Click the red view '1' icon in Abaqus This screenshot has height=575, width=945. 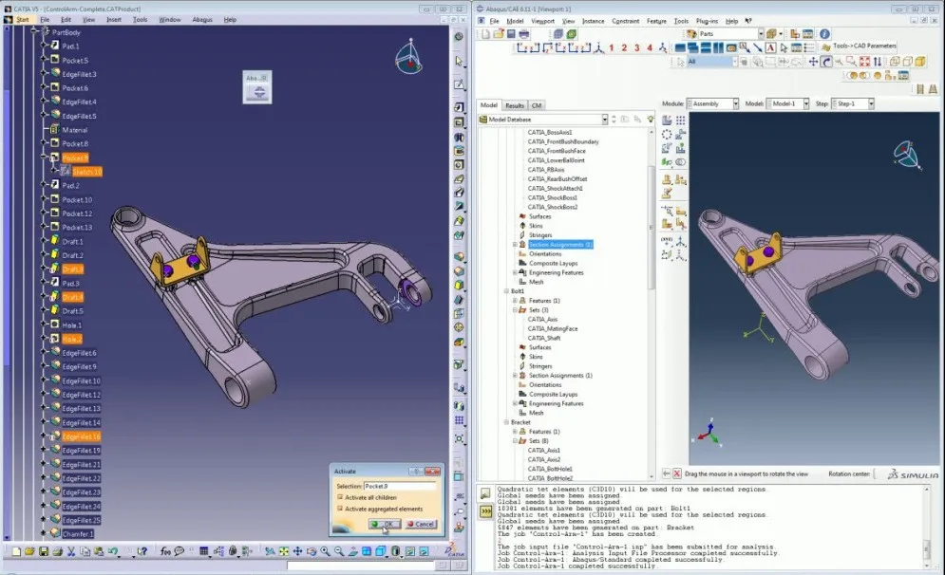click(611, 47)
